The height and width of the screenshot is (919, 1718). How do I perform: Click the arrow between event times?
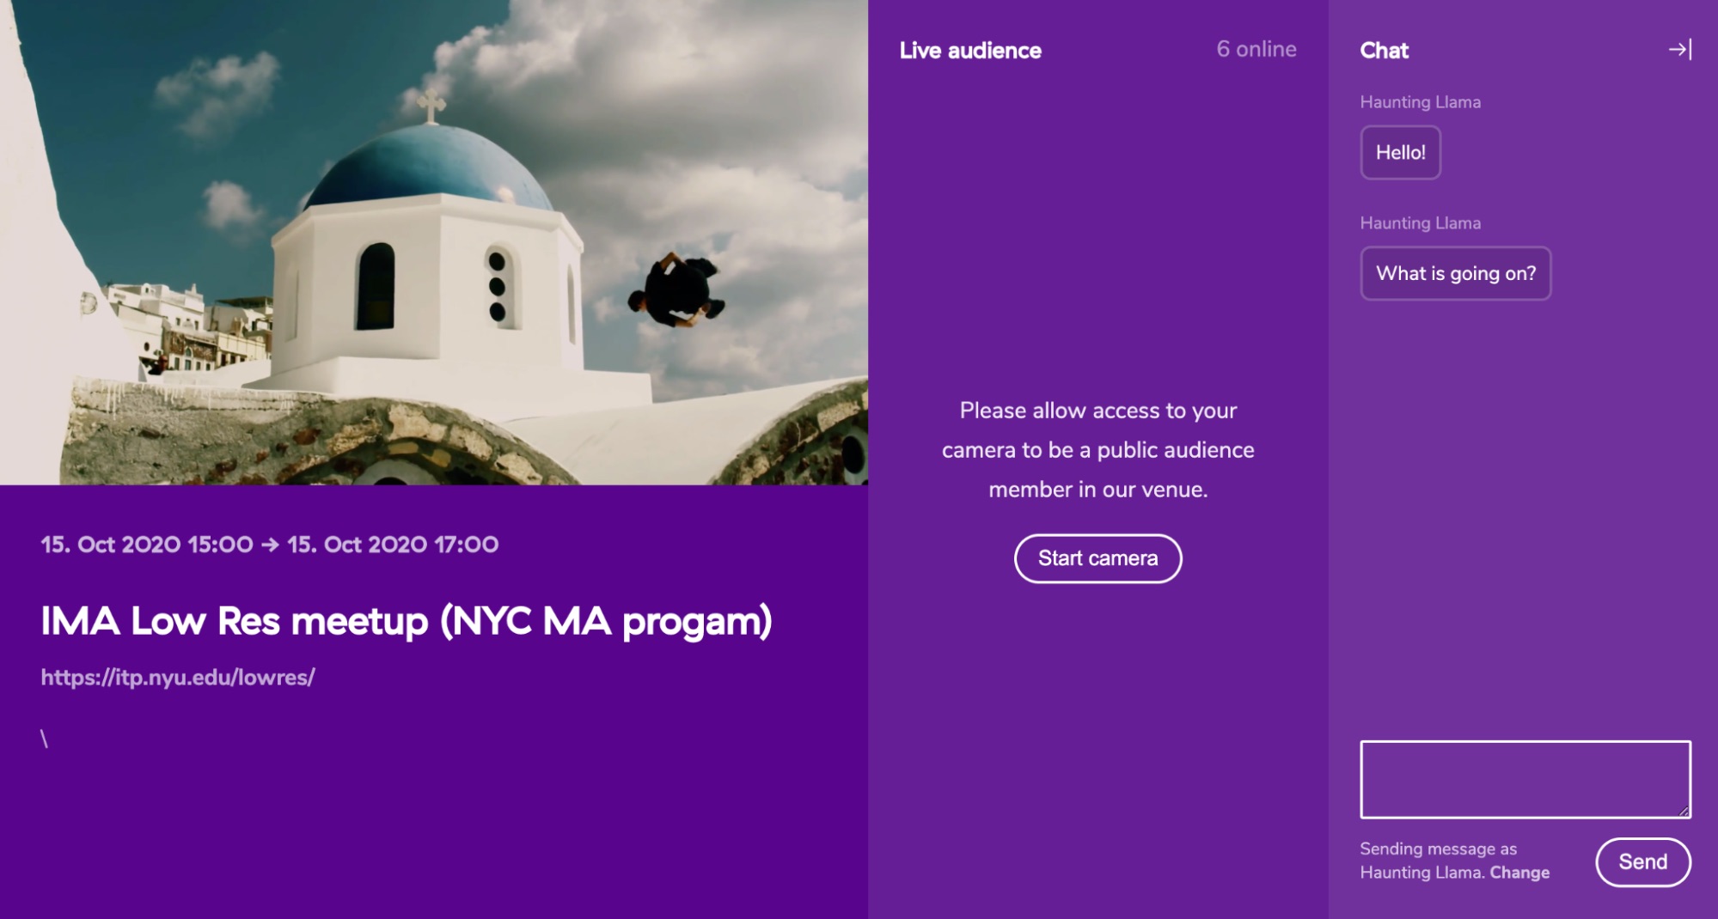[270, 545]
